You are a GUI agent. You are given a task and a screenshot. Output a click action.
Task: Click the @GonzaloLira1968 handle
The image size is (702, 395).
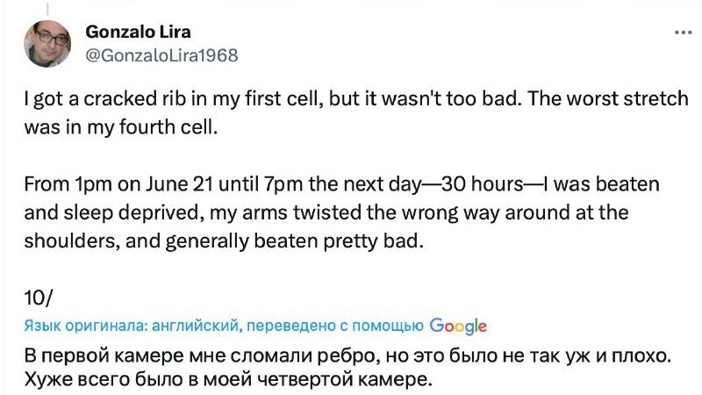pos(161,54)
